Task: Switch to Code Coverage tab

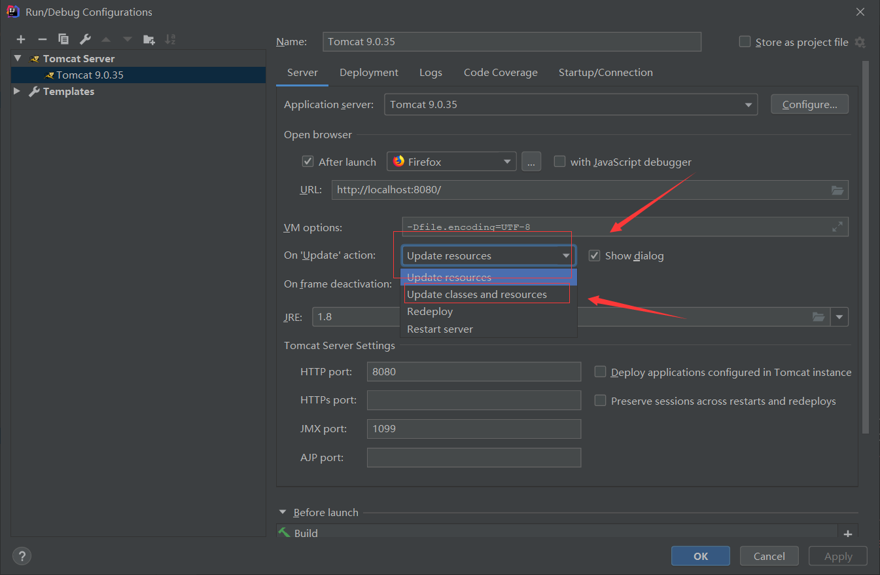Action: click(501, 73)
